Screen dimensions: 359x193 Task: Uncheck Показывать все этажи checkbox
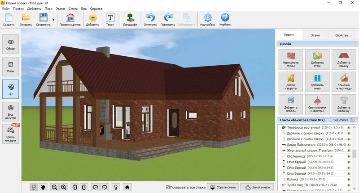(x=168, y=187)
